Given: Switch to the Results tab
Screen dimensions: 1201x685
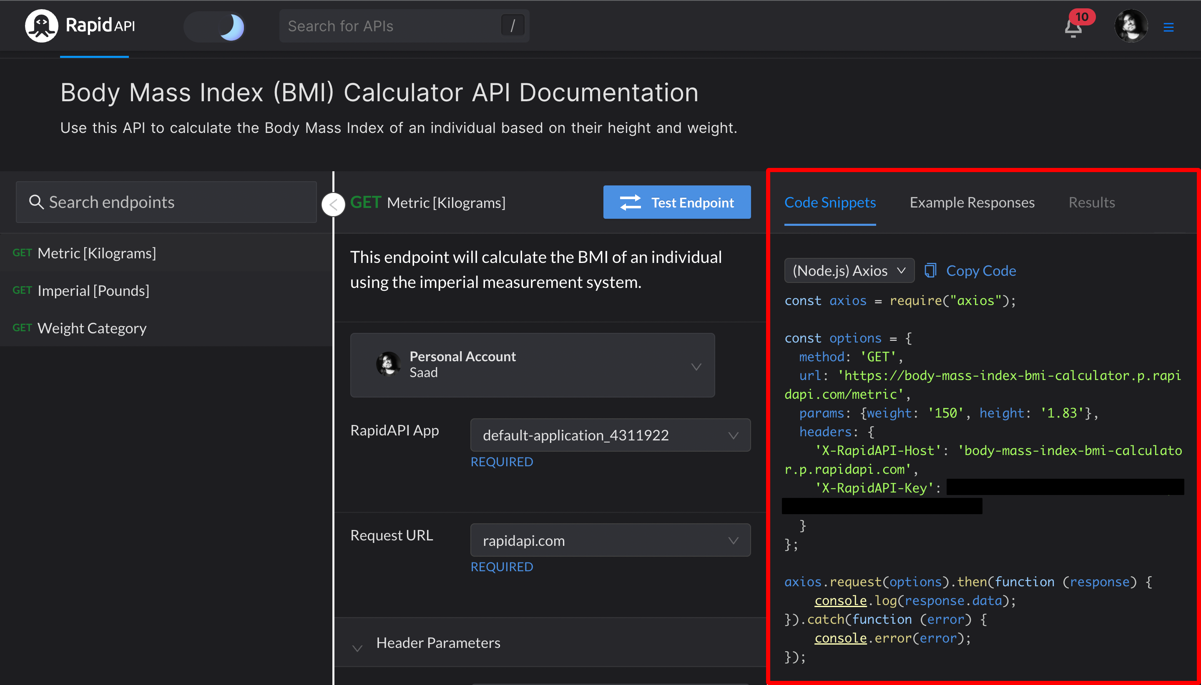Looking at the screenshot, I should 1091,202.
